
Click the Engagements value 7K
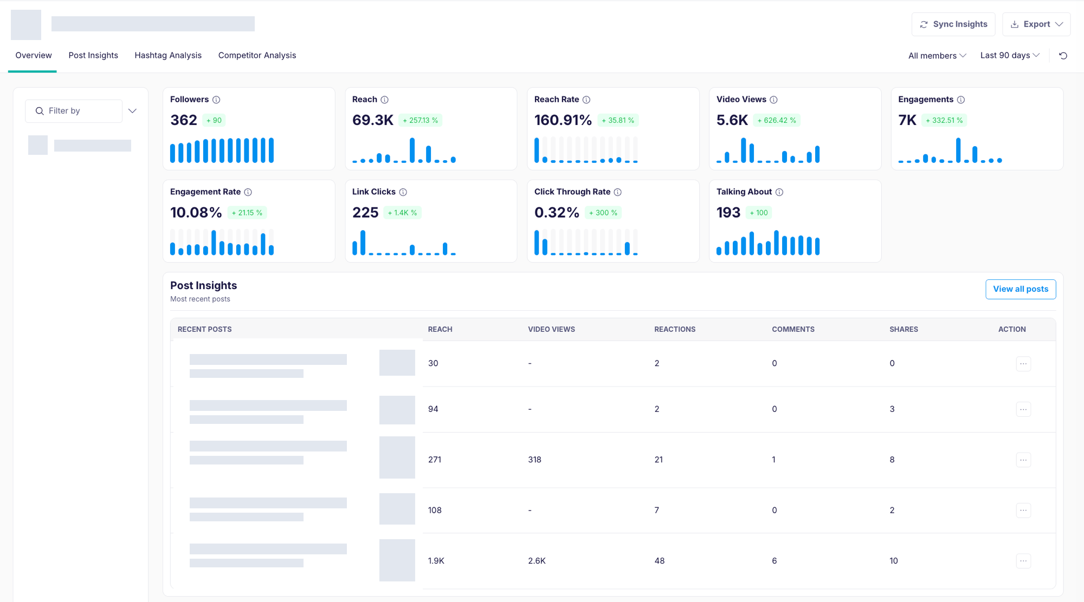907,120
